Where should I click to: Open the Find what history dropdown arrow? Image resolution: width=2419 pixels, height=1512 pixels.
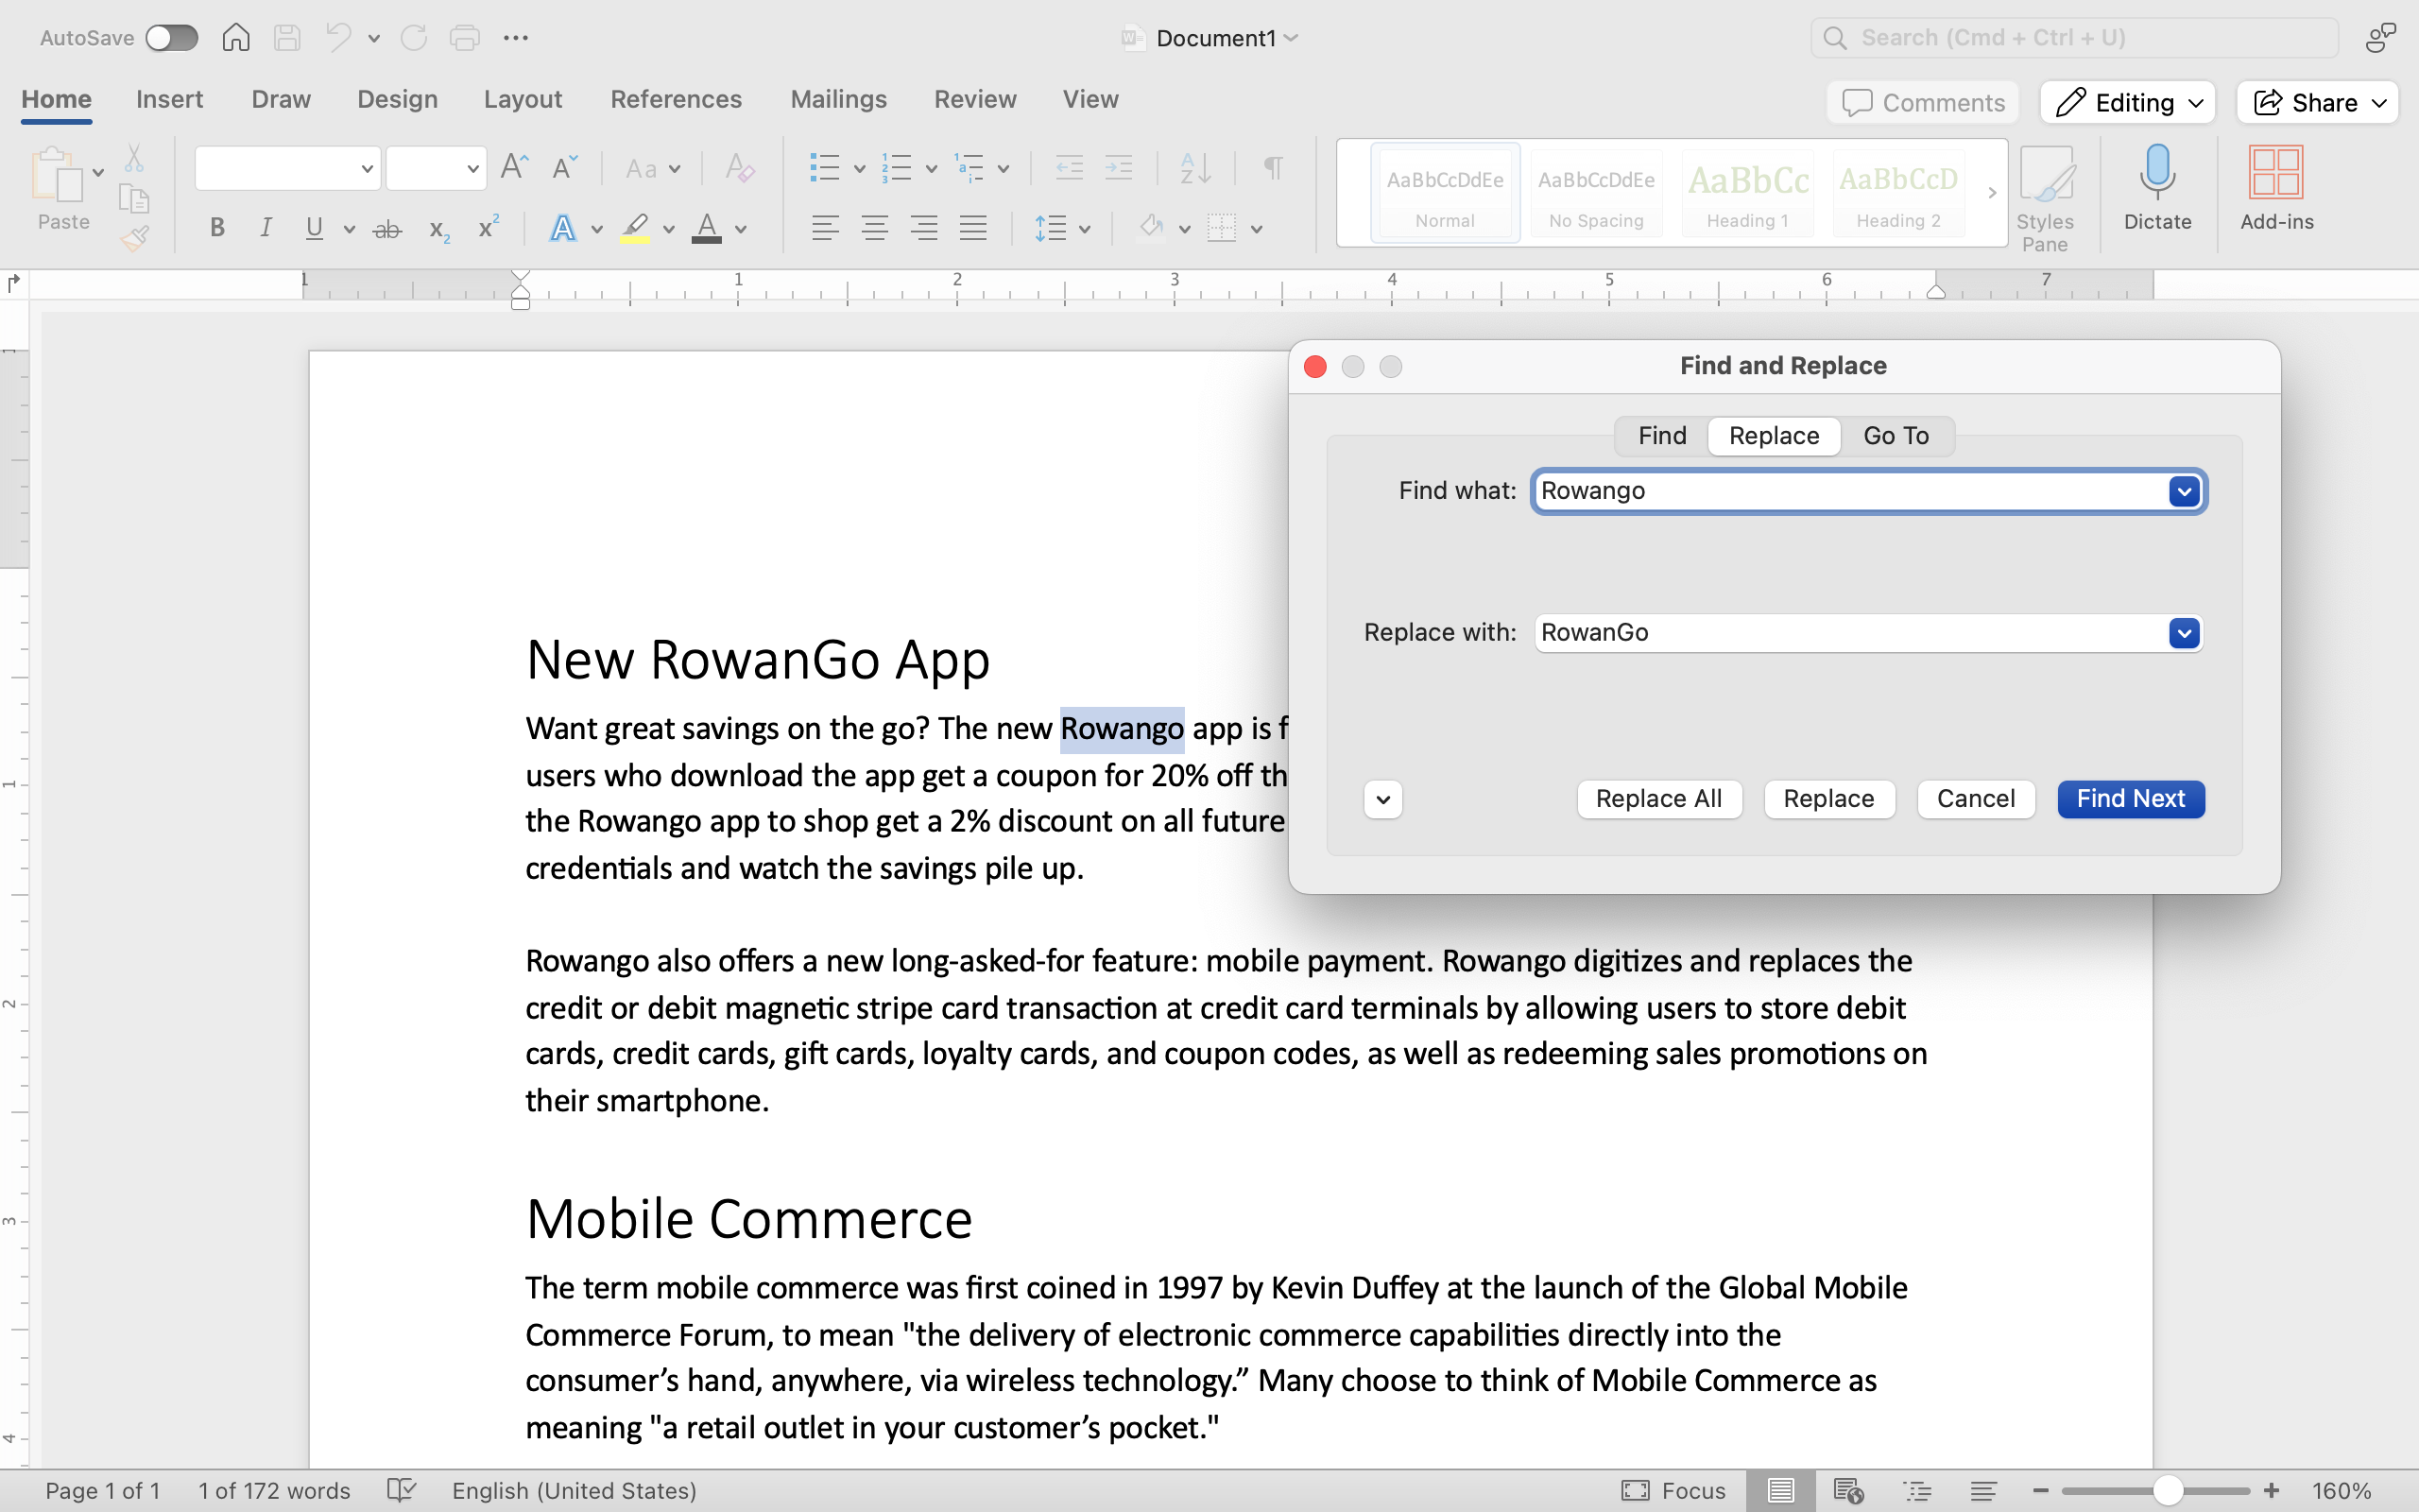[x=2184, y=491]
